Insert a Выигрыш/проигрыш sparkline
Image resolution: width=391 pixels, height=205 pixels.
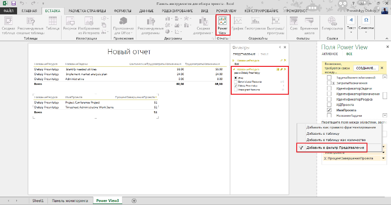pos(276,25)
